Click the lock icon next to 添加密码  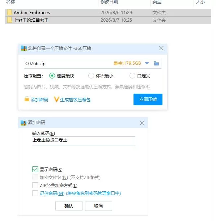click(x=27, y=99)
